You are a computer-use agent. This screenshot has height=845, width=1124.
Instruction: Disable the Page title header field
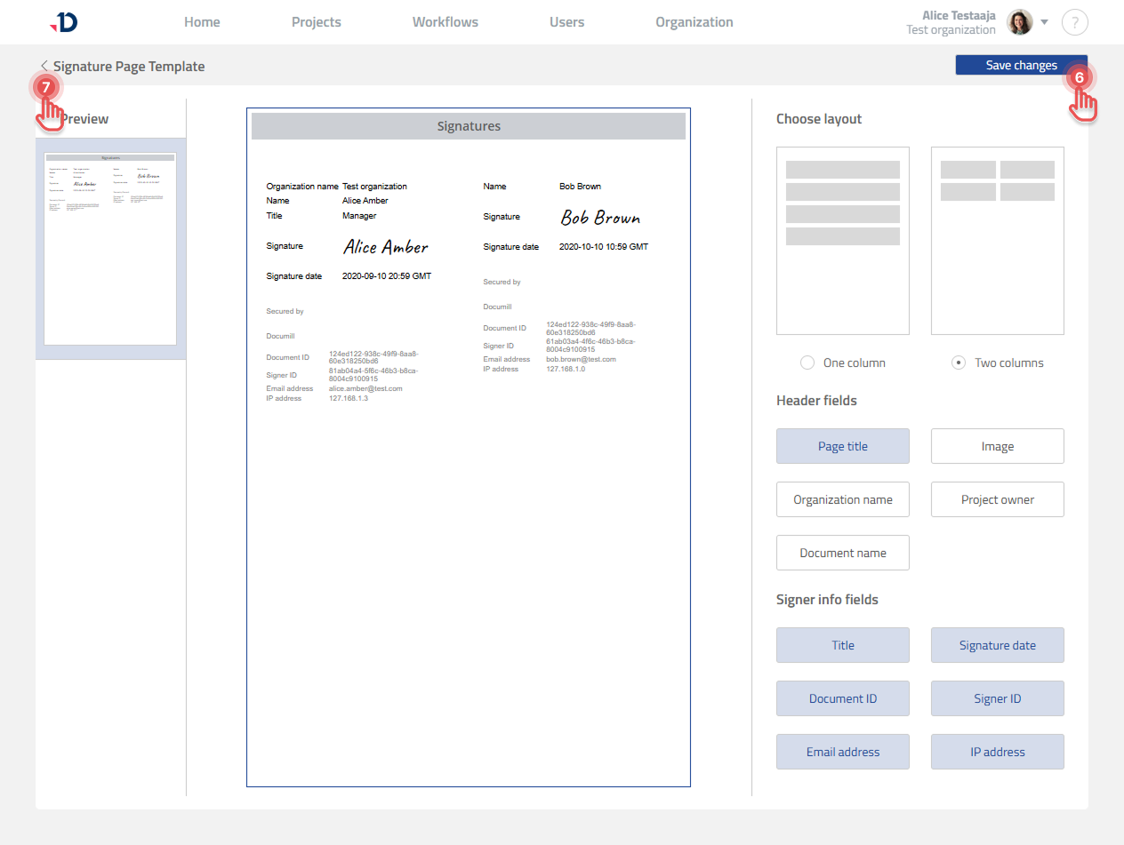coord(842,446)
